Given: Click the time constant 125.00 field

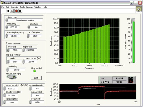Looking at the screenshot, I should point(31,62).
